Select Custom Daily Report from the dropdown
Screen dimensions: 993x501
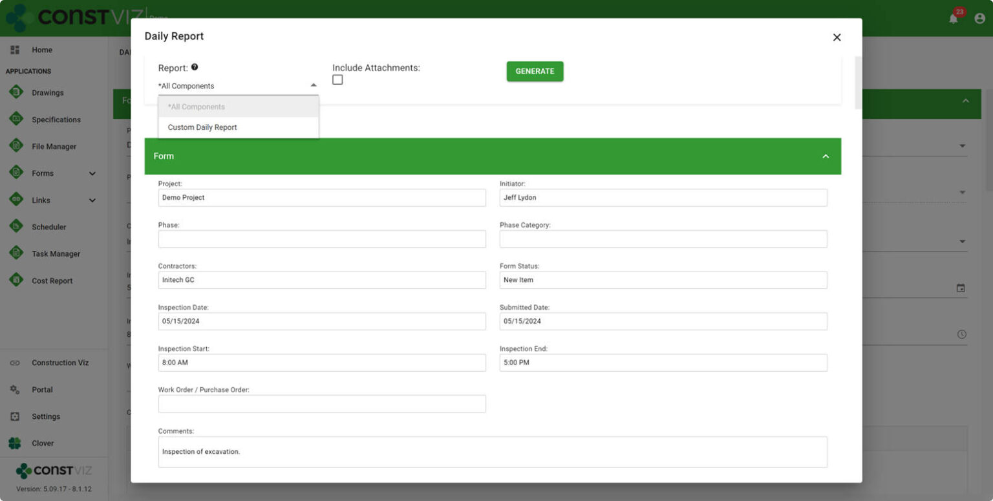[x=201, y=127]
